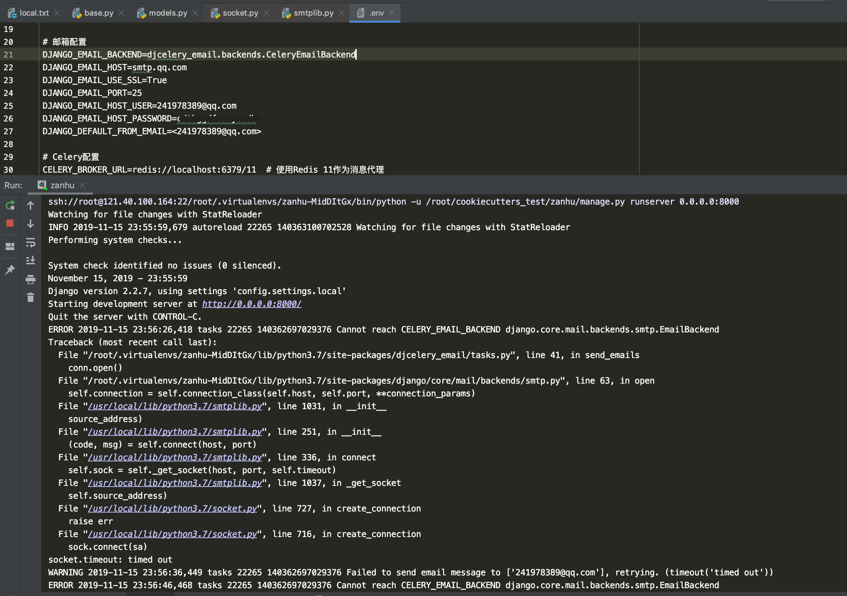This screenshot has height=596, width=847.
Task: Click the WARNING 'Failed to send email' line
Action: [x=411, y=573]
